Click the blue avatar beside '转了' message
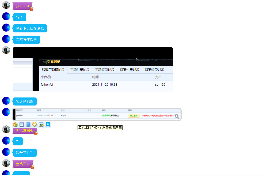Image resolution: width=267 pixels, height=177 pixels. pos(6,16)
